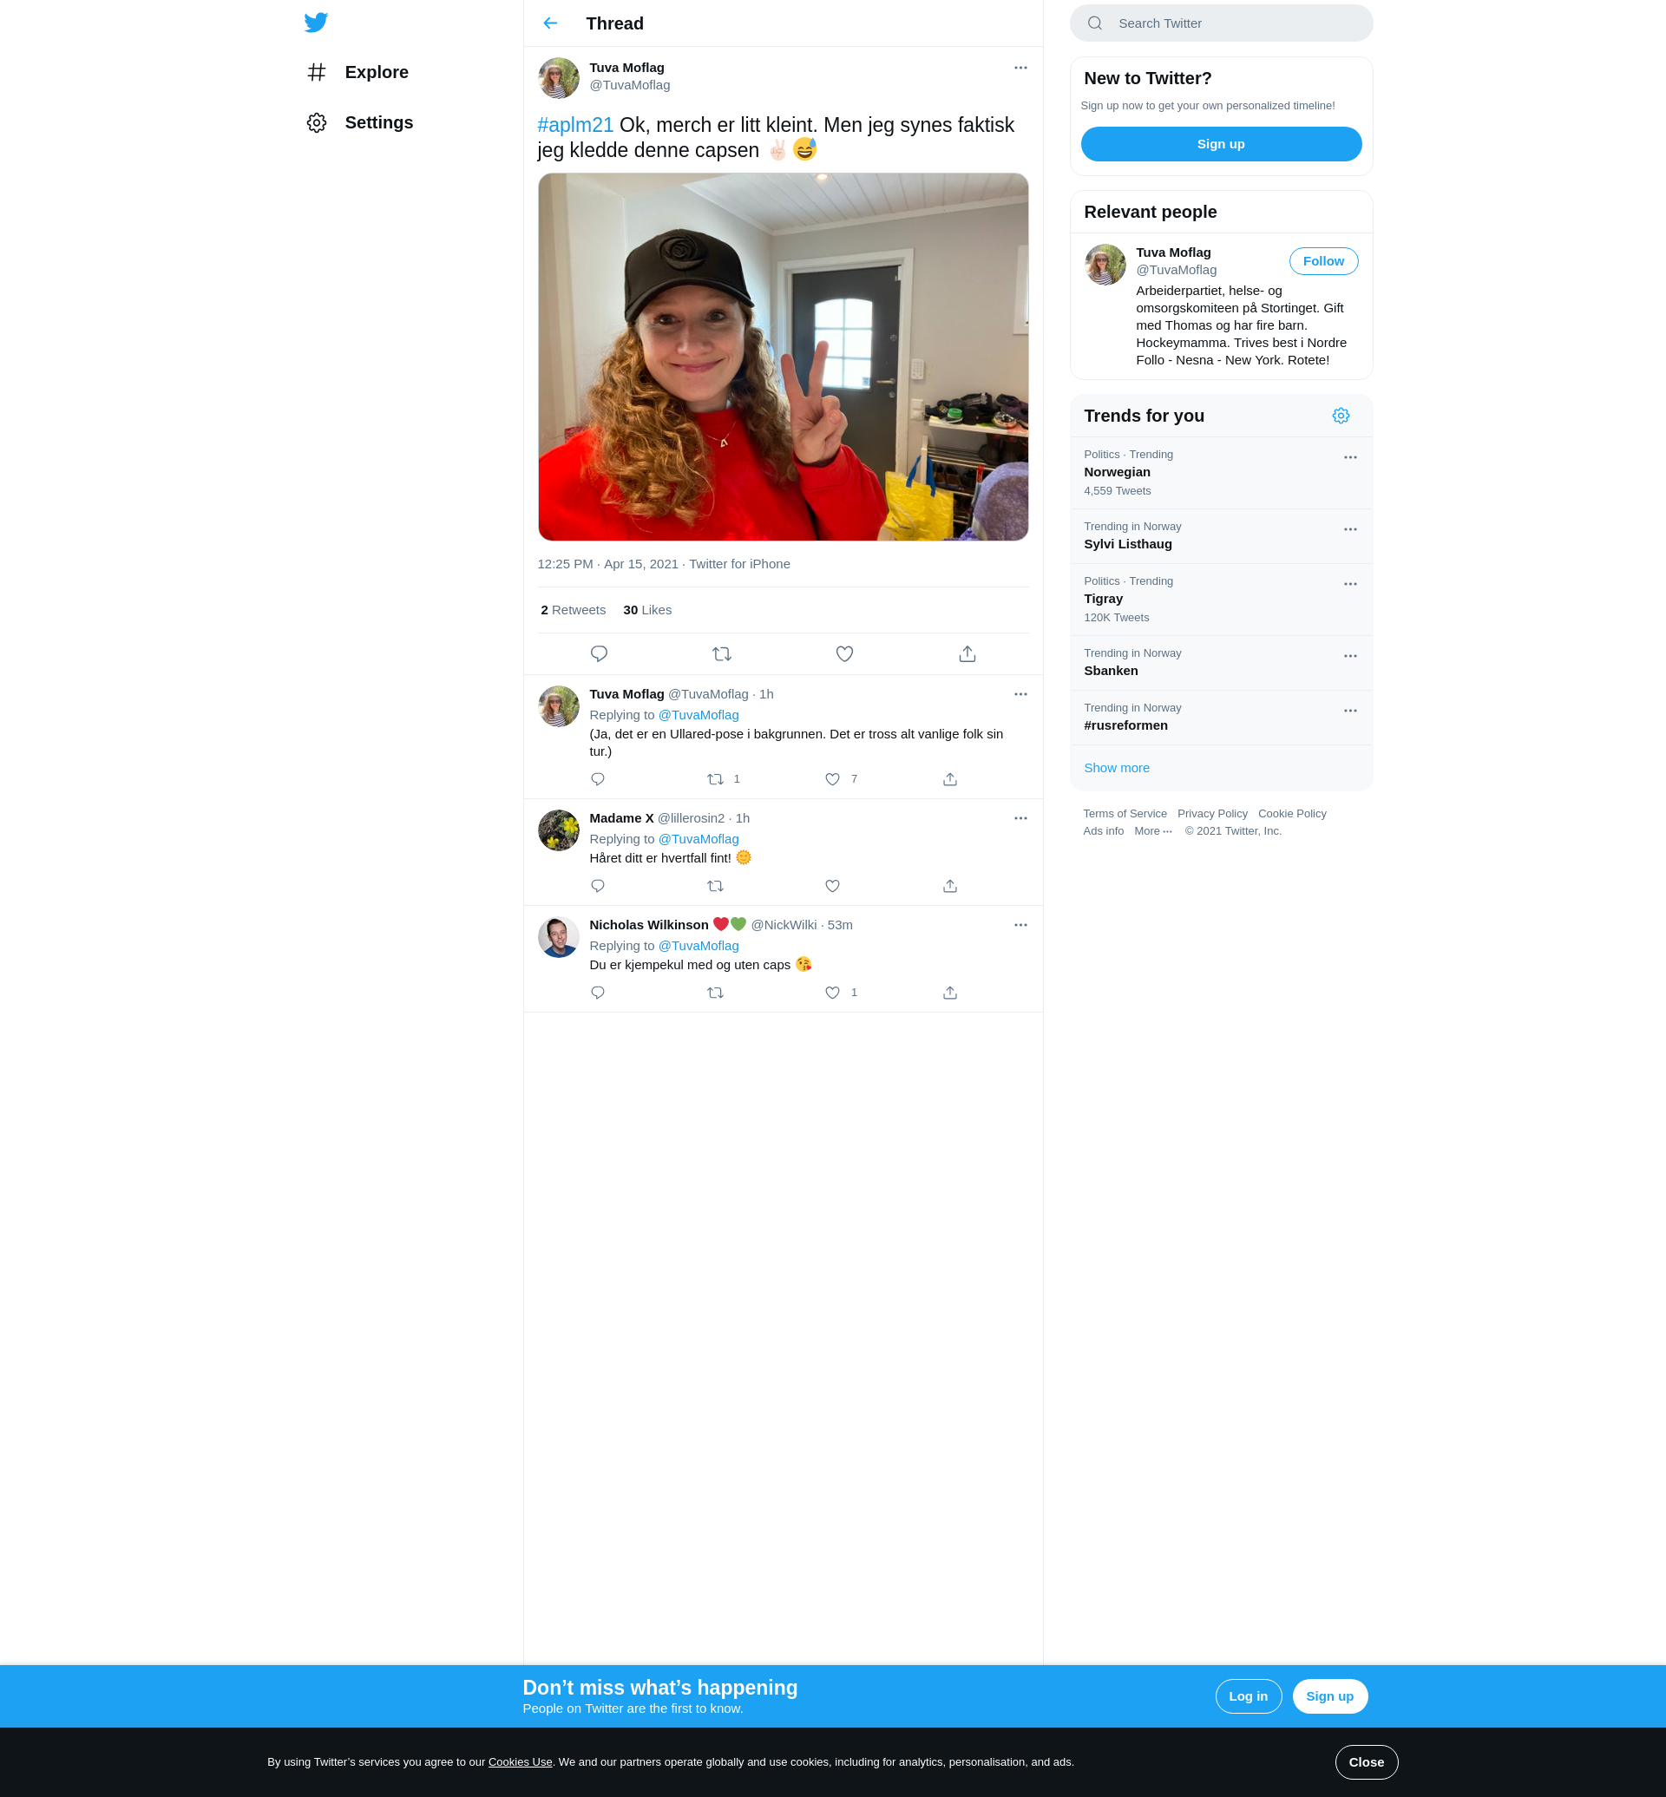Open more options on Madame X's reply
The width and height of the screenshot is (1666, 1797).
1020,819
